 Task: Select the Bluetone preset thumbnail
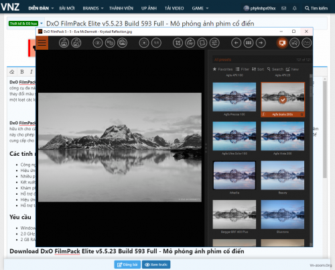pyautogui.click(x=283, y=214)
